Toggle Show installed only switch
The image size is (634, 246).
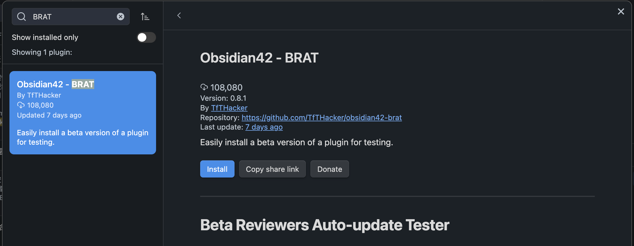click(x=146, y=37)
